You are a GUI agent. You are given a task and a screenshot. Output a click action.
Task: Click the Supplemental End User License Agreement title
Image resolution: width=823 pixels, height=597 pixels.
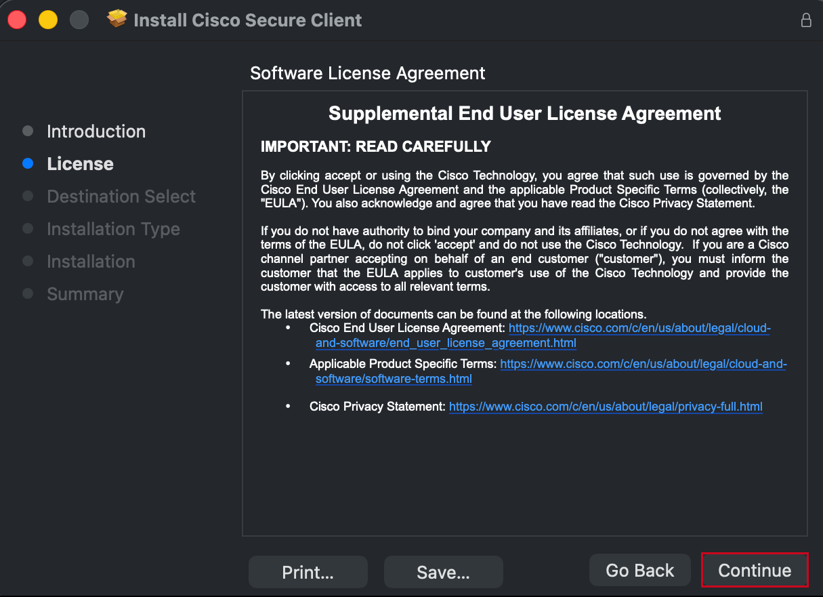point(525,113)
